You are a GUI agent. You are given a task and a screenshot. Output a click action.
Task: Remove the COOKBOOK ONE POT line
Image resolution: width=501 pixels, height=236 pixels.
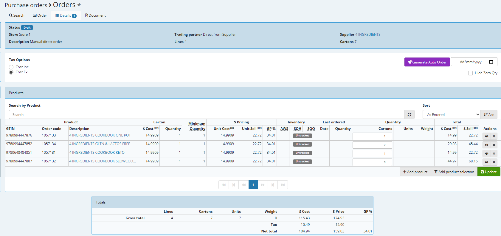494,136
